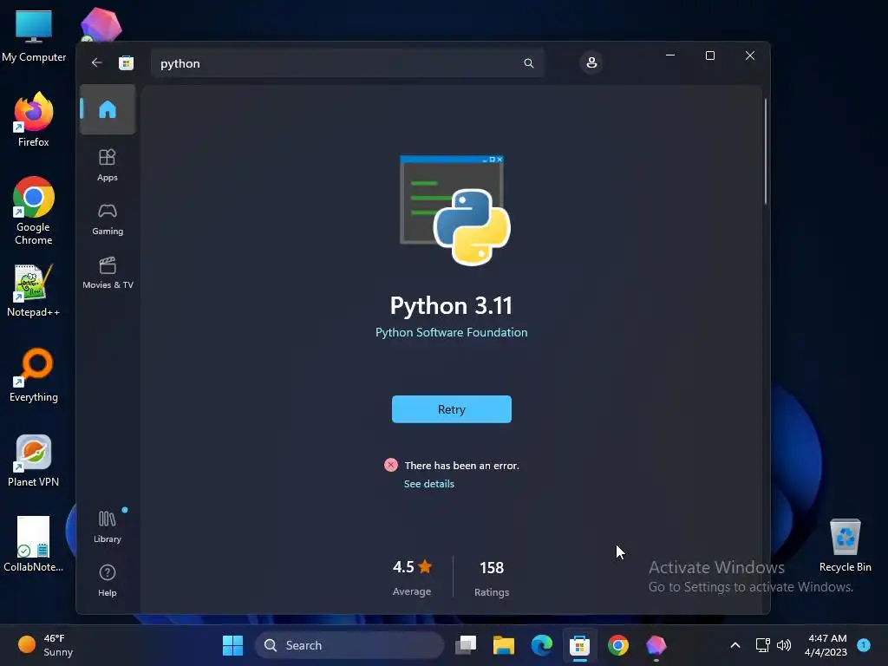The width and height of the screenshot is (888, 666).
Task: Open the clock showing 4:47 AM
Action: click(x=826, y=645)
